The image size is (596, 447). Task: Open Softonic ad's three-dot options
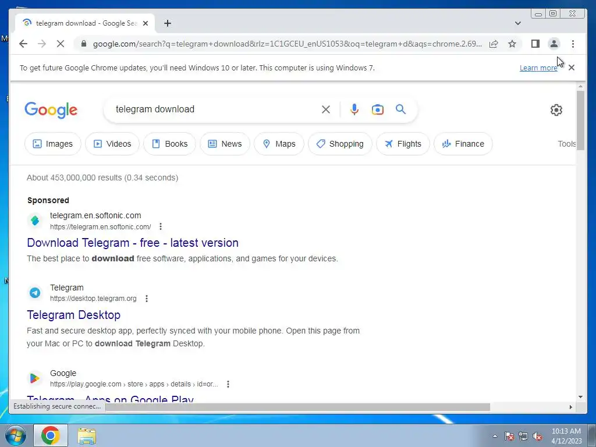(x=161, y=226)
